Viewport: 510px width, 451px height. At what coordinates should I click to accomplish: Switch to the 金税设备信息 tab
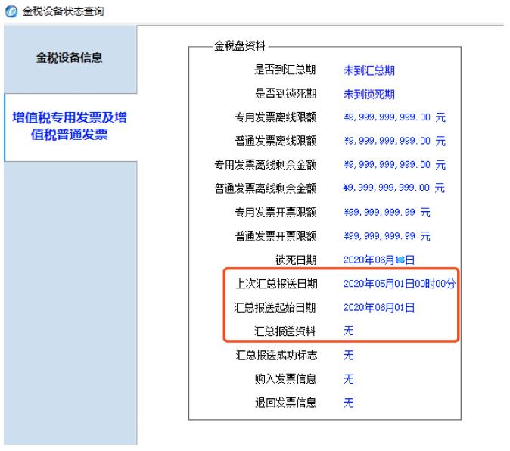tap(70, 58)
